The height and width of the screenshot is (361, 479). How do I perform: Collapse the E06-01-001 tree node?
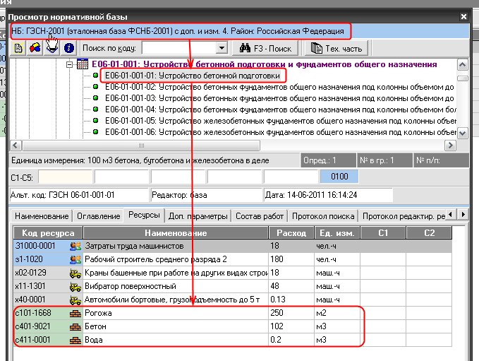[69, 64]
